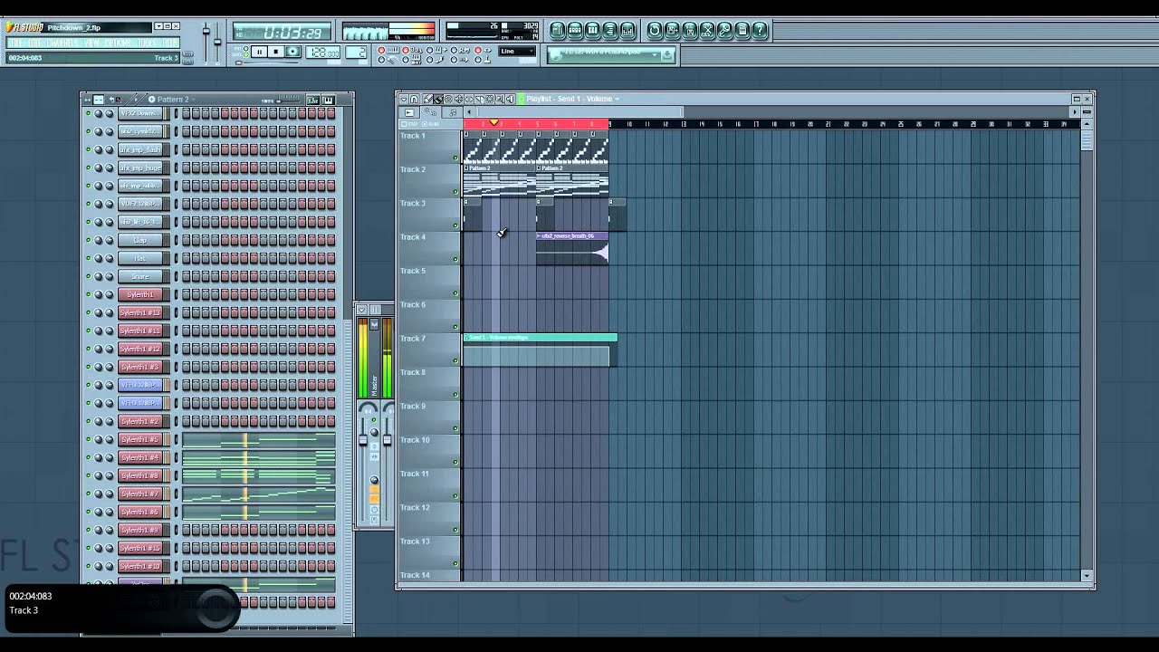The height and width of the screenshot is (652, 1159).
Task: Open the step sequencer channel options menu
Action: [87, 99]
